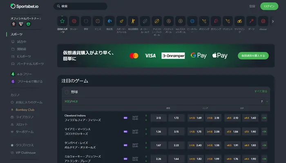Select the soccer (サッカー) sport icon
Image resolution: width=286 pixels, height=163 pixels.
tap(74, 21)
